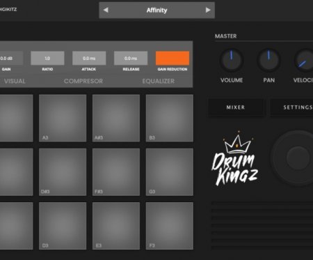Adjust the master Volume knob

tap(232, 60)
